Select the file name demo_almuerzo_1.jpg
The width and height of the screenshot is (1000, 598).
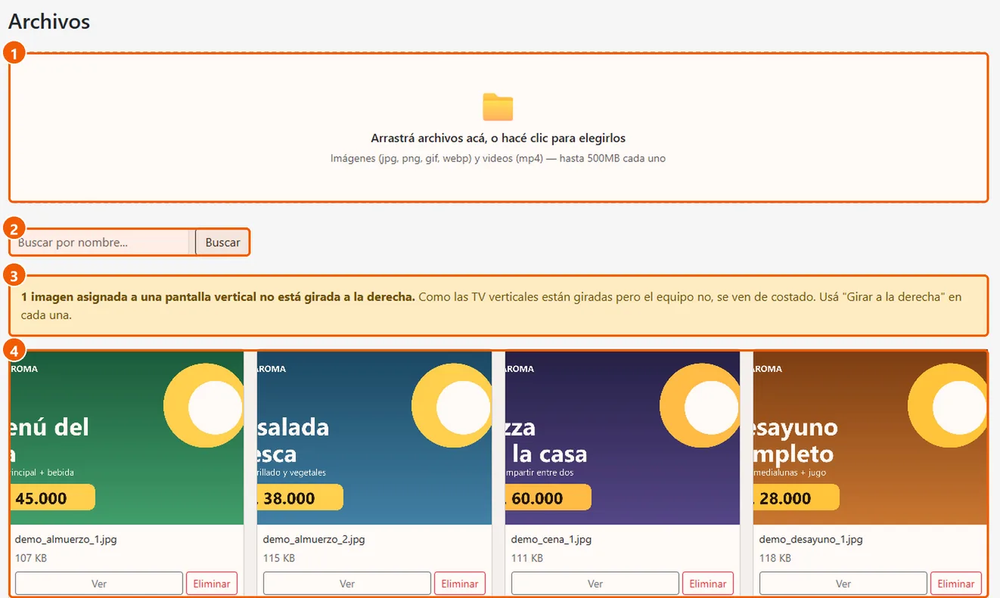tap(66, 540)
